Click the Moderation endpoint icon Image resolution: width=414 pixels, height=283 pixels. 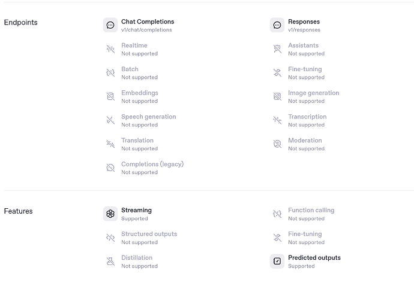tap(277, 144)
